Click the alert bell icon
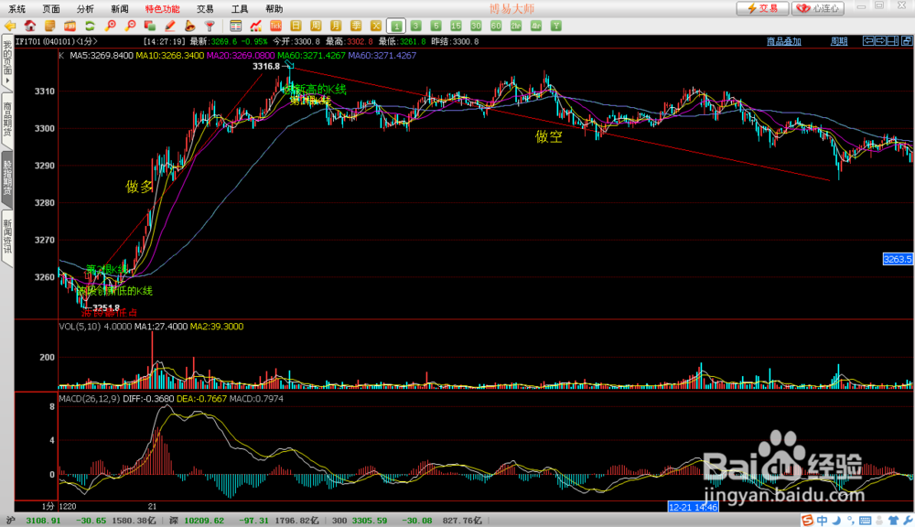The image size is (915, 527). point(189,26)
